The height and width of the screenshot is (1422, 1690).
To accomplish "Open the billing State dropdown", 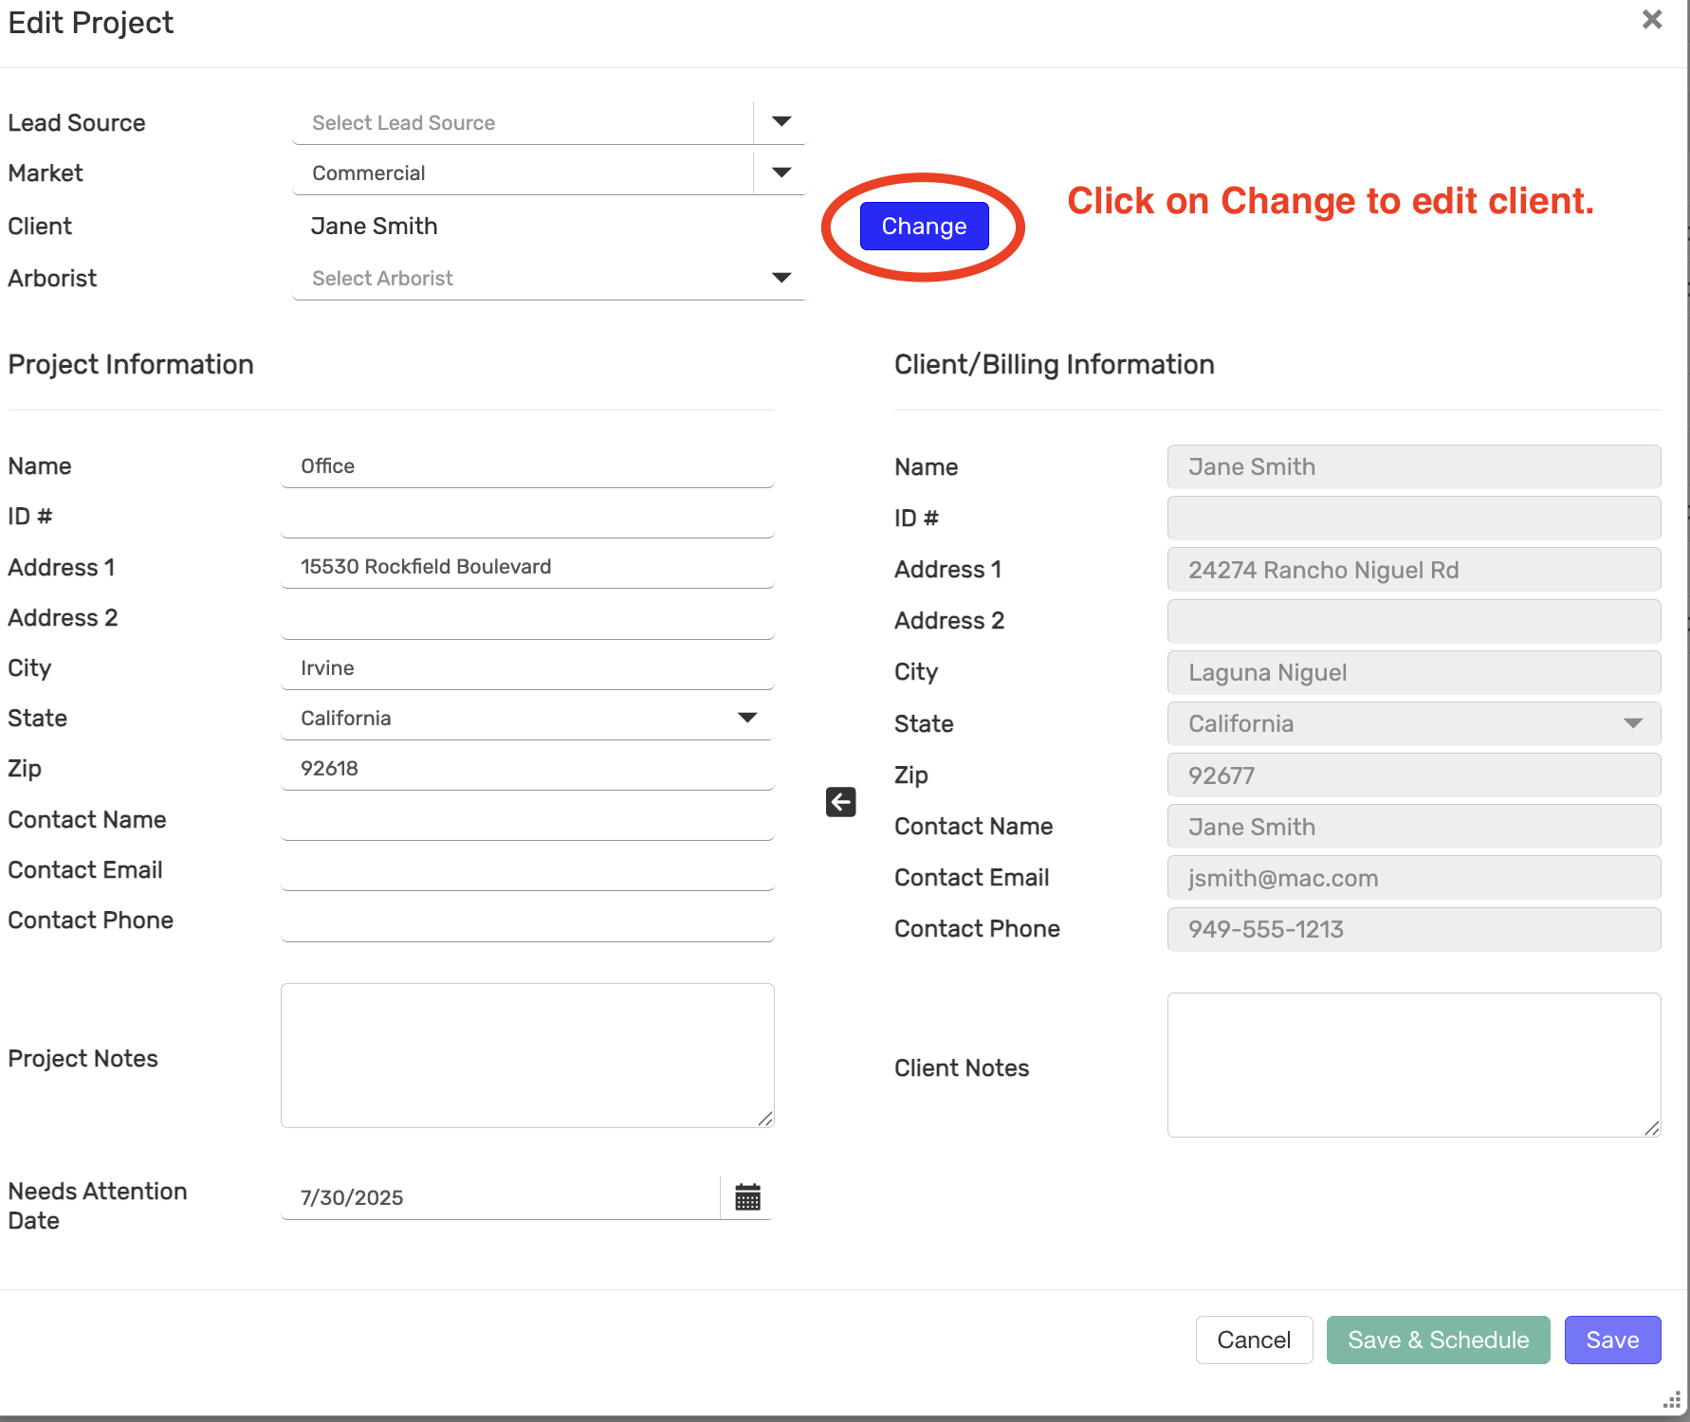I will pyautogui.click(x=1632, y=724).
